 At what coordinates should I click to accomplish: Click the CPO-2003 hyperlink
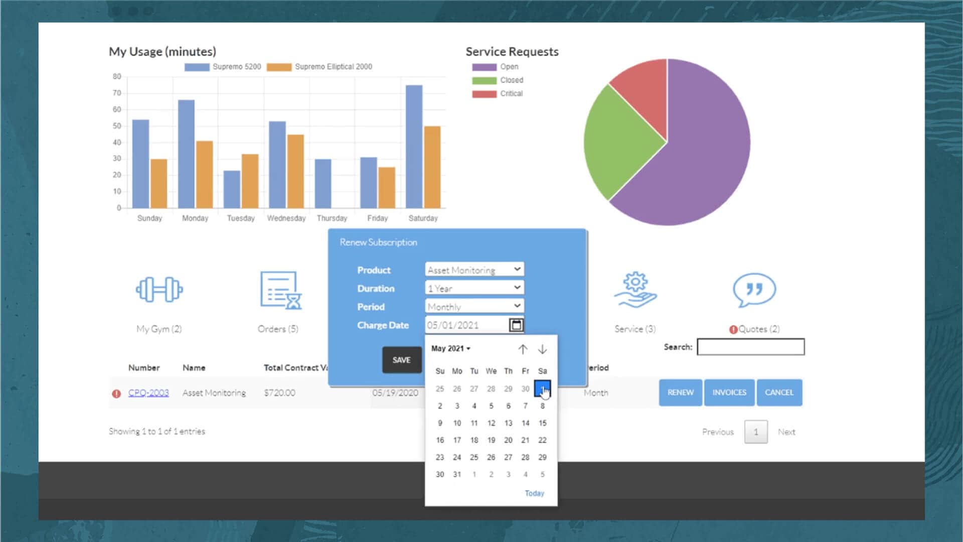click(x=147, y=392)
